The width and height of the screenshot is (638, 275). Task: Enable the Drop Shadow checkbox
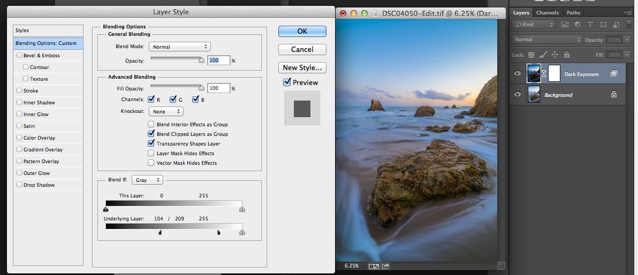19,185
